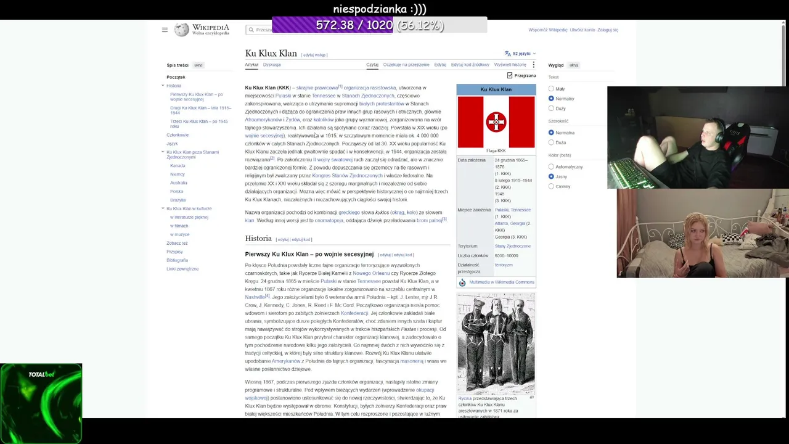
Task: Open the Klansmen engraving thumbnail
Action: (496, 344)
